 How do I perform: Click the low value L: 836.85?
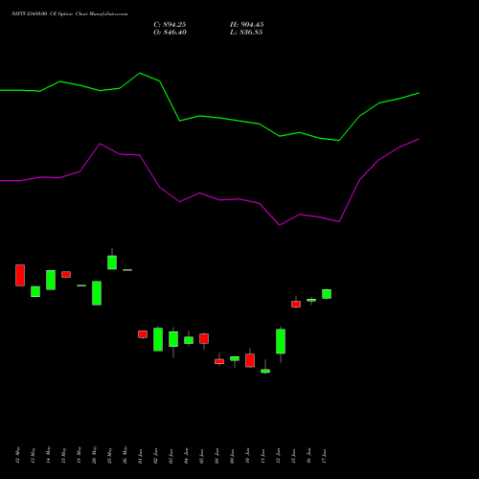coord(246,33)
